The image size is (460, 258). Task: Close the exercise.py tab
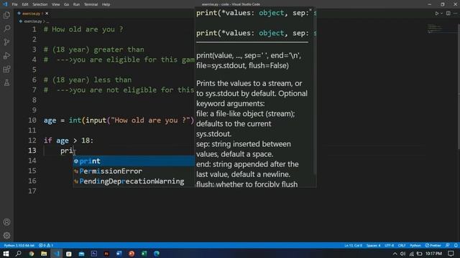(47, 14)
